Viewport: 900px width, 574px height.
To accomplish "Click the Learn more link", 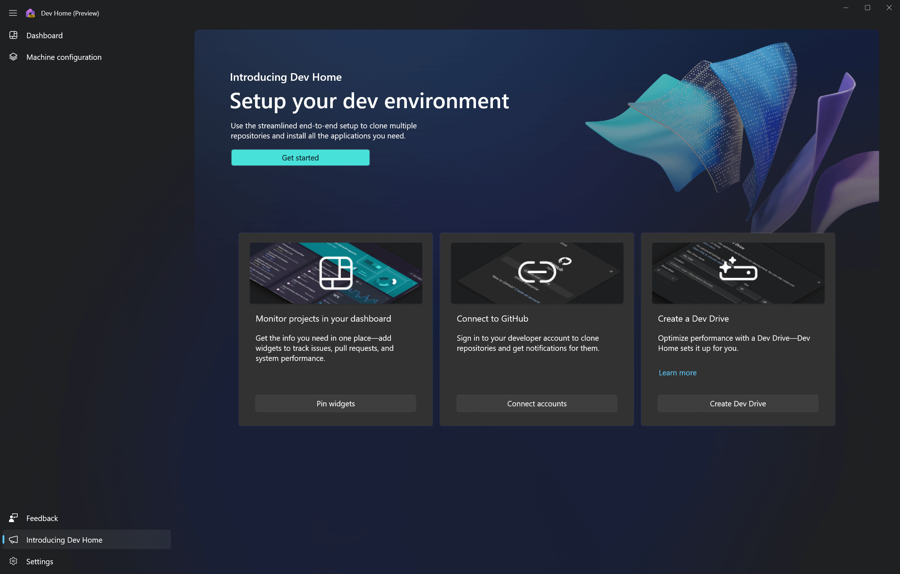I will [678, 372].
